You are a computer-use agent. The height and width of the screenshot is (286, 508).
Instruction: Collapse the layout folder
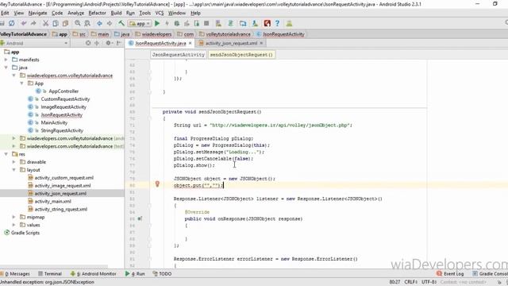click(x=14, y=169)
